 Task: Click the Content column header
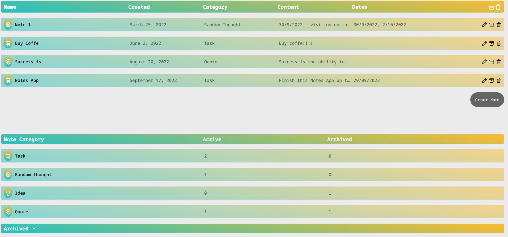(x=288, y=7)
